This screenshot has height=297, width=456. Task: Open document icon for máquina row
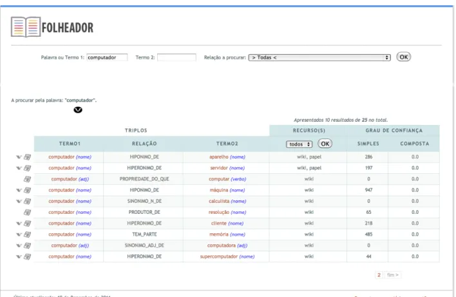[x=27, y=190]
